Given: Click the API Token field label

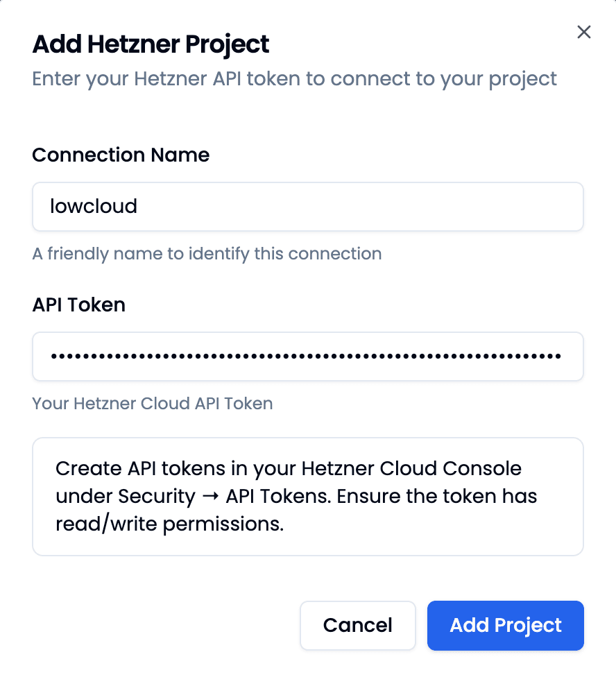Looking at the screenshot, I should coord(78,305).
